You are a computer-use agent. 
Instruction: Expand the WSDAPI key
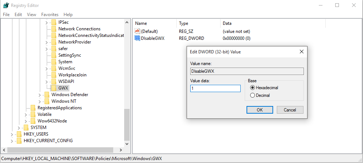coord(46,82)
